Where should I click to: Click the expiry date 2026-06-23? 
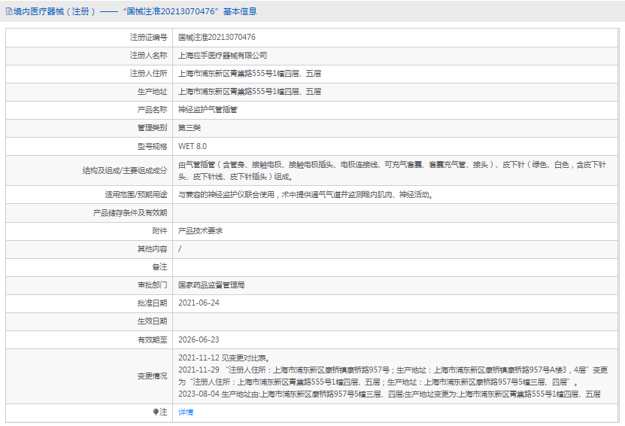[x=199, y=340]
